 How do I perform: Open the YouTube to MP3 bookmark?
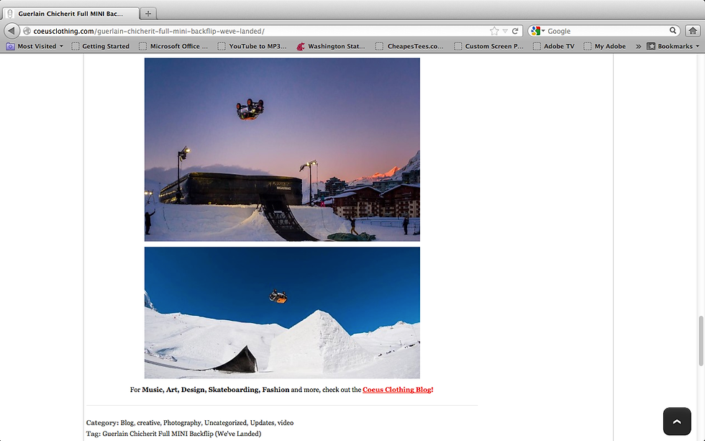pos(252,46)
